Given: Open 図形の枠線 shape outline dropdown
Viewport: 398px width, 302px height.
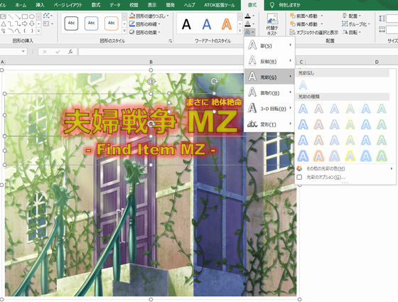Looking at the screenshot, I should coord(145,24).
